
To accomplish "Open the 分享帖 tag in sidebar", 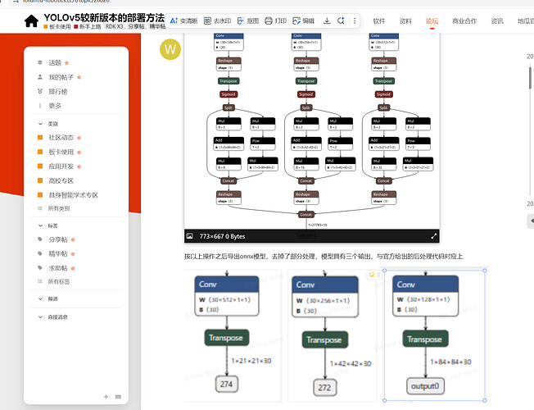I will (x=58, y=239).
